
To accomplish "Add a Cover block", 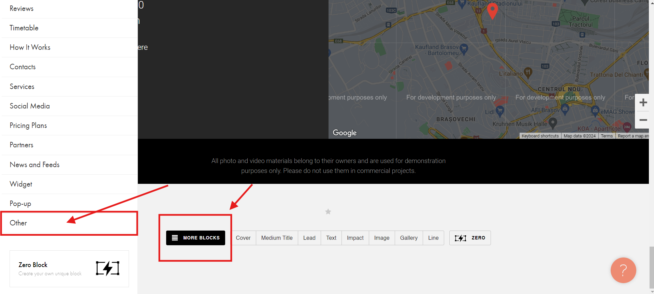I will [243, 238].
